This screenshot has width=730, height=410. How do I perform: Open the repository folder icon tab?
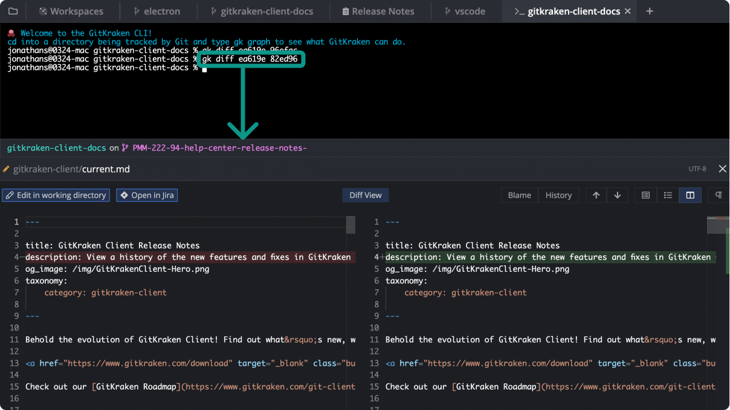pos(13,11)
